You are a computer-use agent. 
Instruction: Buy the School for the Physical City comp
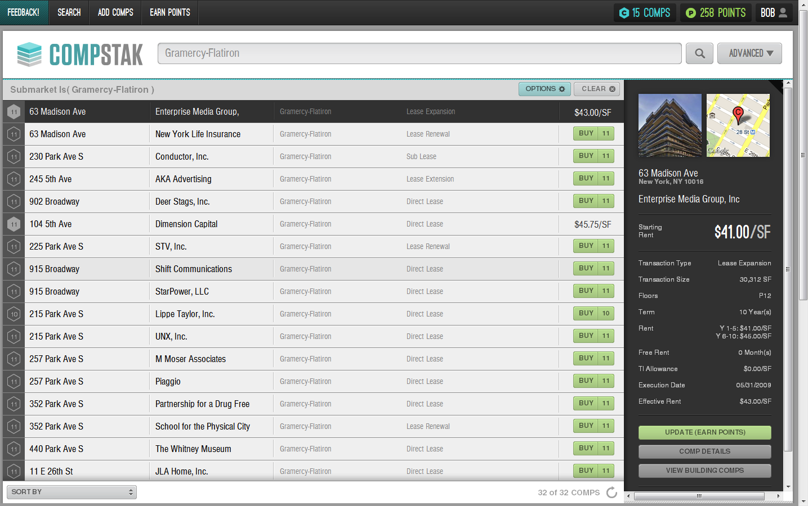[594, 426]
